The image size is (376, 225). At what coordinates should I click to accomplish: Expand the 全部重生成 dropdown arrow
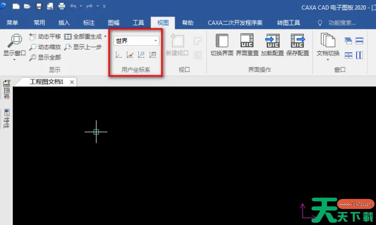point(105,37)
